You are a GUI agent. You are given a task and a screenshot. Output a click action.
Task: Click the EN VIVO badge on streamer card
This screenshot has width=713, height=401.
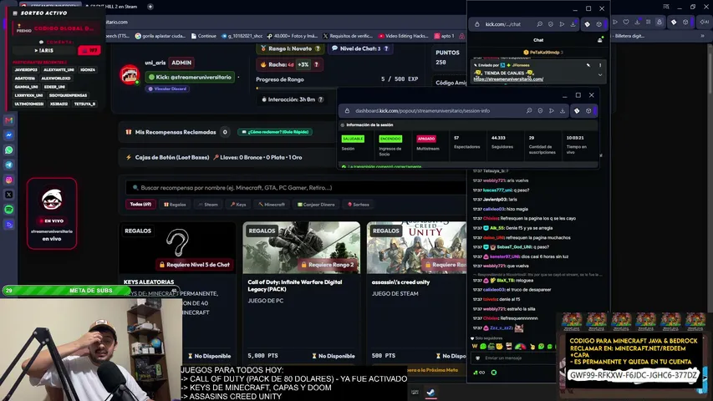(x=52, y=221)
